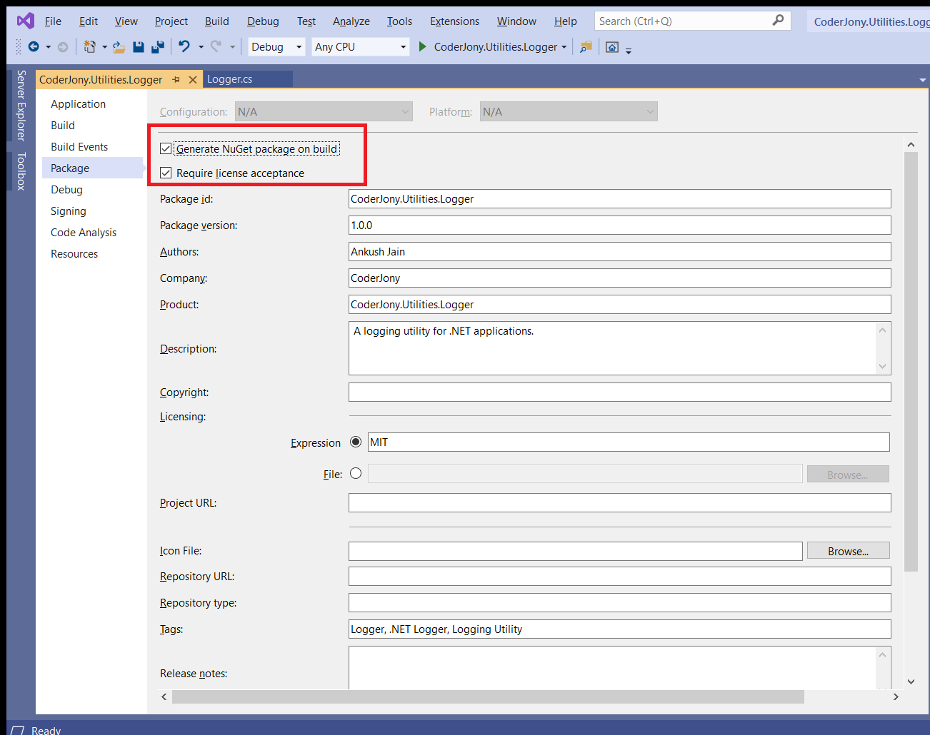This screenshot has height=735, width=930.
Task: Open the Extensions menu
Action: [x=454, y=21]
